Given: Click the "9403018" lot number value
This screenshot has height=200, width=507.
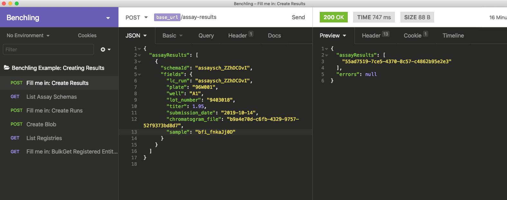Looking at the screenshot, I should click(220, 100).
